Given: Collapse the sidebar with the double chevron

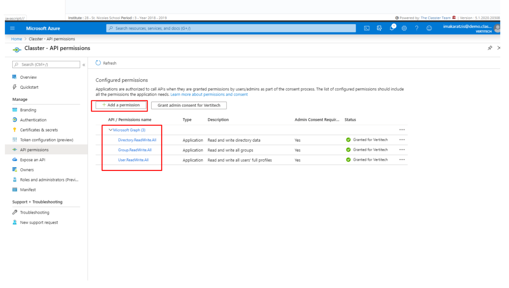Looking at the screenshot, I should pyautogui.click(x=84, y=65).
